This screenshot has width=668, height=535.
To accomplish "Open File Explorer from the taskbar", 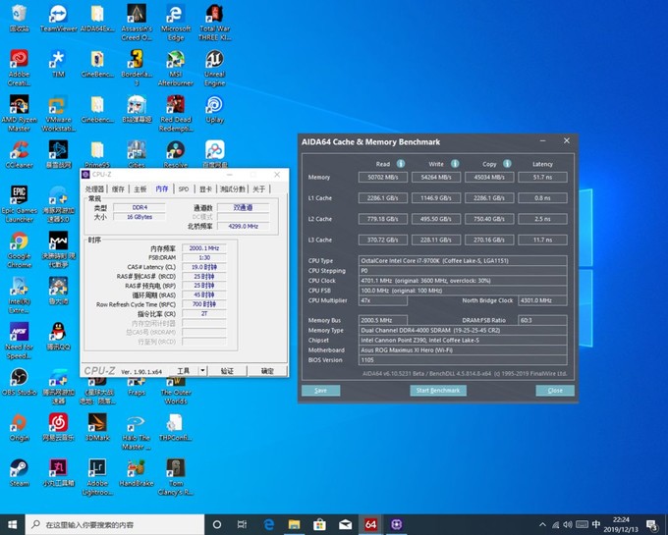I will (294, 524).
